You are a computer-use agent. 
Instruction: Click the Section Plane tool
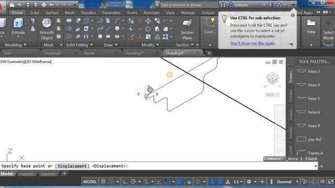tap(187, 29)
